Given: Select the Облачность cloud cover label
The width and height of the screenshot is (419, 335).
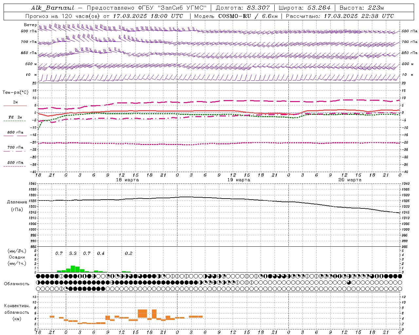Looking at the screenshot, I should (17, 284).
